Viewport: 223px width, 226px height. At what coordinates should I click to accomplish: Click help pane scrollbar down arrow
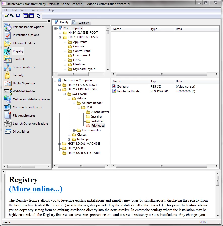click(218, 216)
